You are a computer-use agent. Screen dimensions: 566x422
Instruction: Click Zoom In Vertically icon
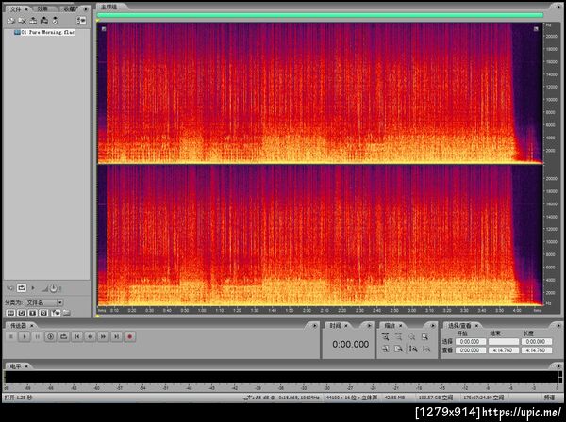[413, 349]
